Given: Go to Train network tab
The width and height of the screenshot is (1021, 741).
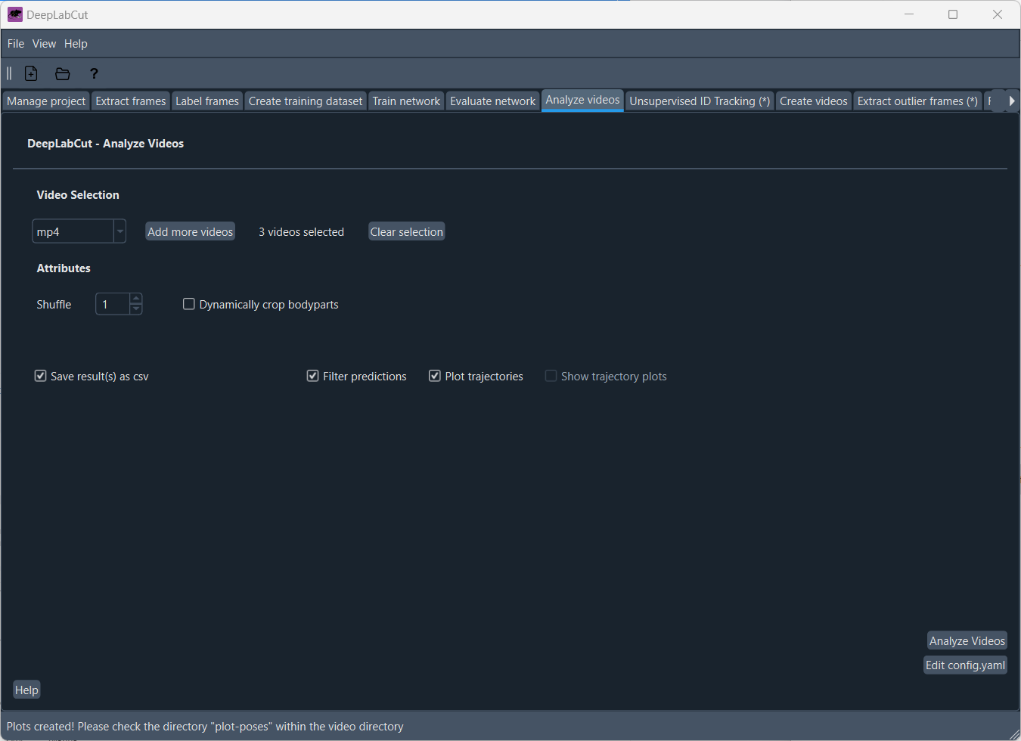Looking at the screenshot, I should click(406, 101).
